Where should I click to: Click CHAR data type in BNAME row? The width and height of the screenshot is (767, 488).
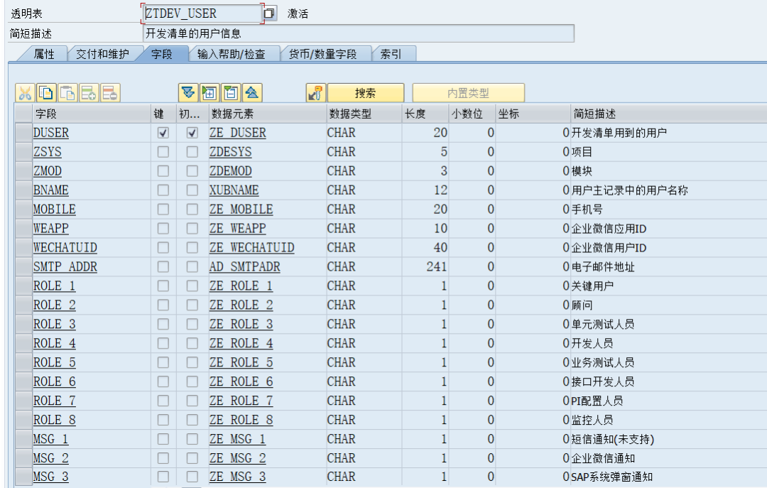(342, 190)
